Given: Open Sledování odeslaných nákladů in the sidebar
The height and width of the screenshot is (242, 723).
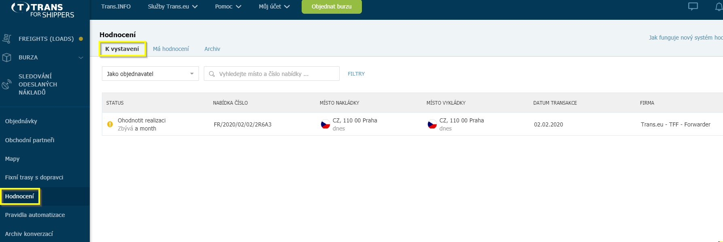Looking at the screenshot, I should [38, 84].
